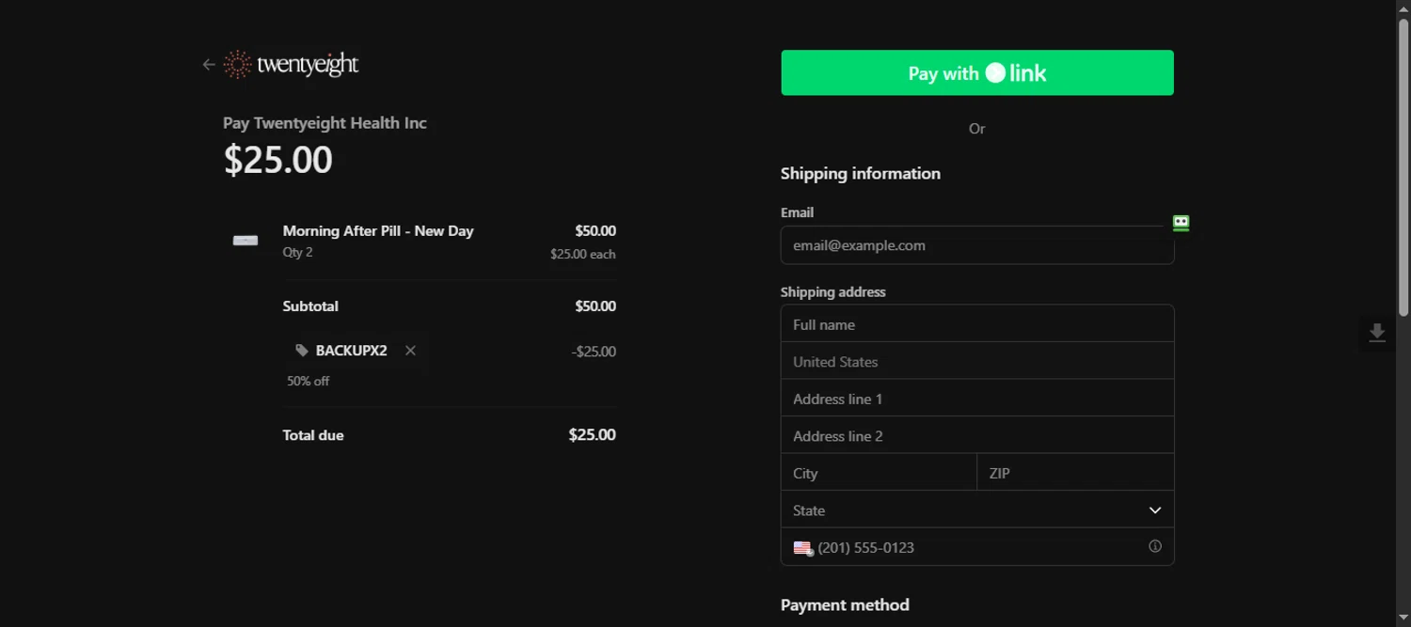Click the Shipping information heading
Viewport: 1411px width, 627px height.
coord(861,174)
